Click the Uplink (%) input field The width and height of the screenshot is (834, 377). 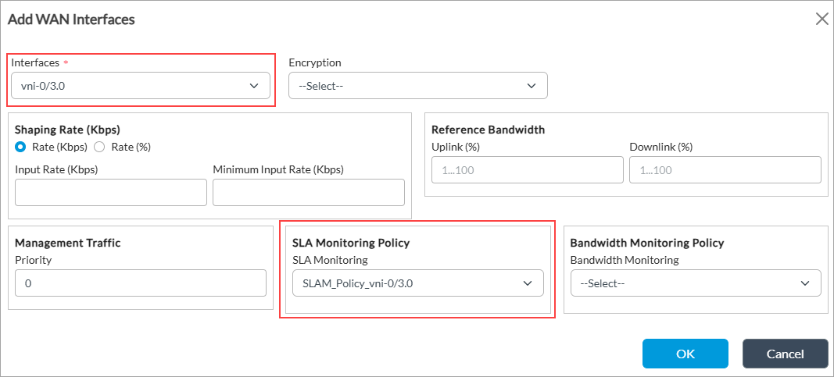pos(527,169)
